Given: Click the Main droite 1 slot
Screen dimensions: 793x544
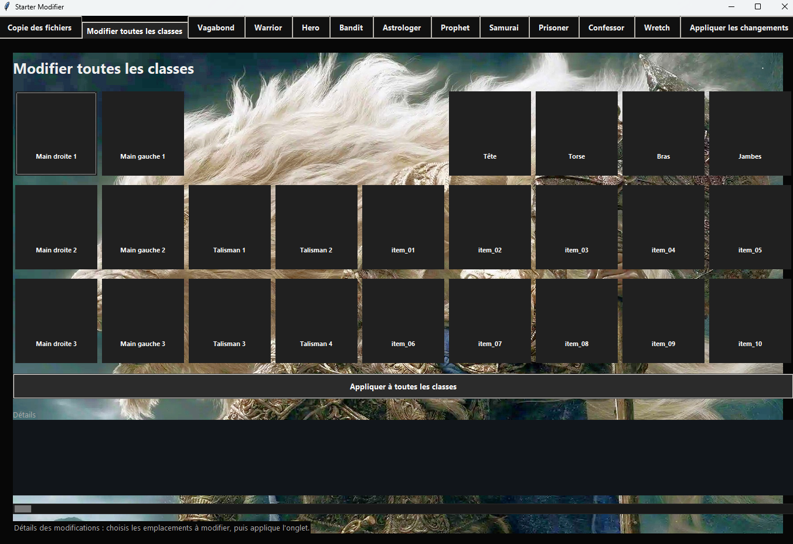Looking at the screenshot, I should (x=56, y=134).
